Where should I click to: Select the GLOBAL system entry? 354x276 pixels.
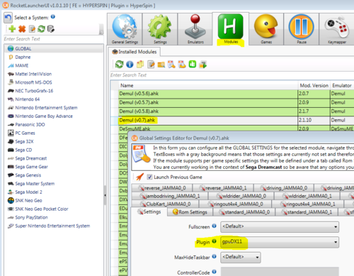pyautogui.click(x=54, y=49)
